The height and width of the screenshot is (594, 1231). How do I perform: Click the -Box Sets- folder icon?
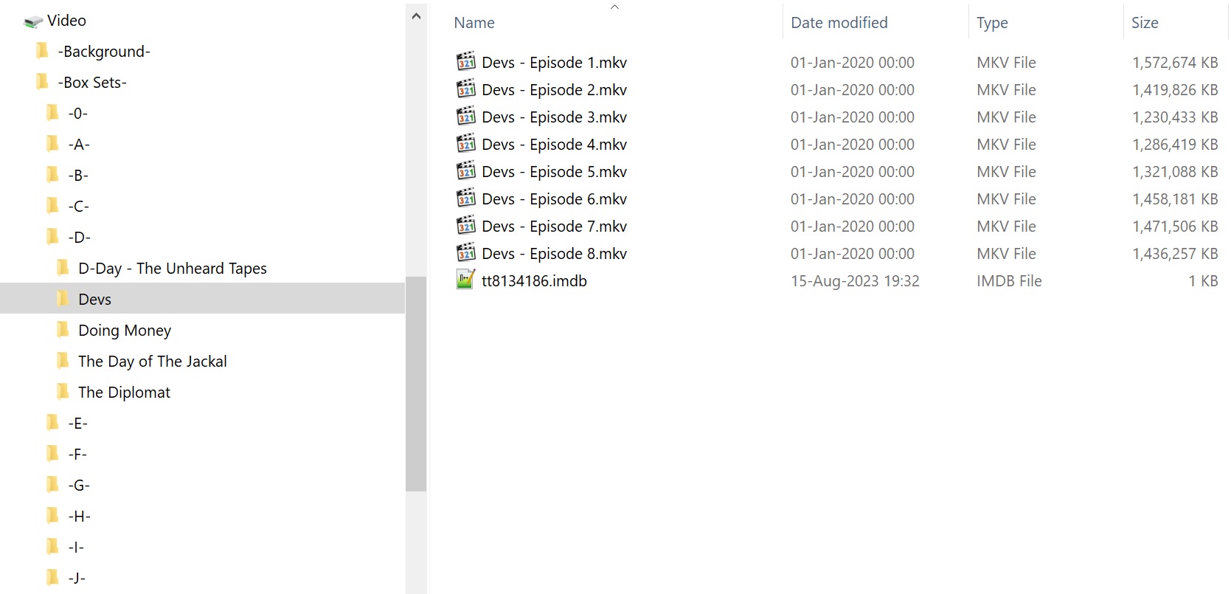pyautogui.click(x=43, y=82)
